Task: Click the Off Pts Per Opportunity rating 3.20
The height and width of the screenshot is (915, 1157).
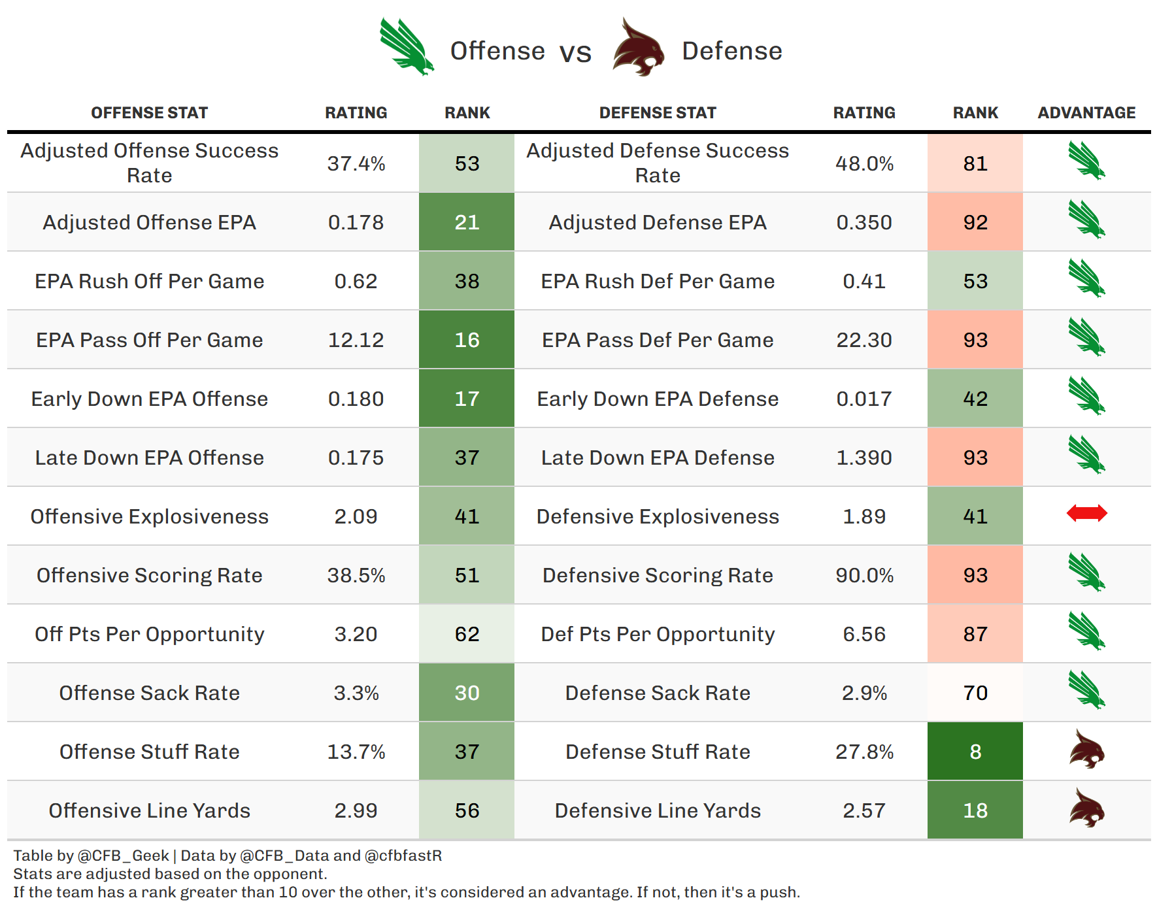Action: (356, 634)
